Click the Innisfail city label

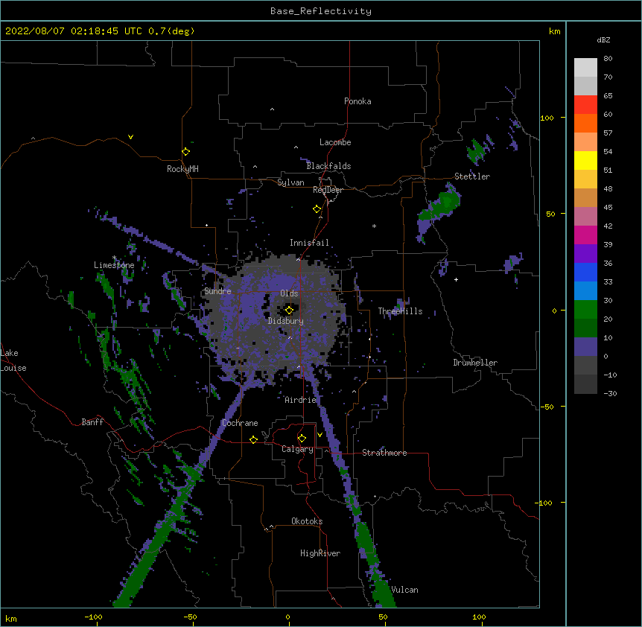(x=309, y=243)
